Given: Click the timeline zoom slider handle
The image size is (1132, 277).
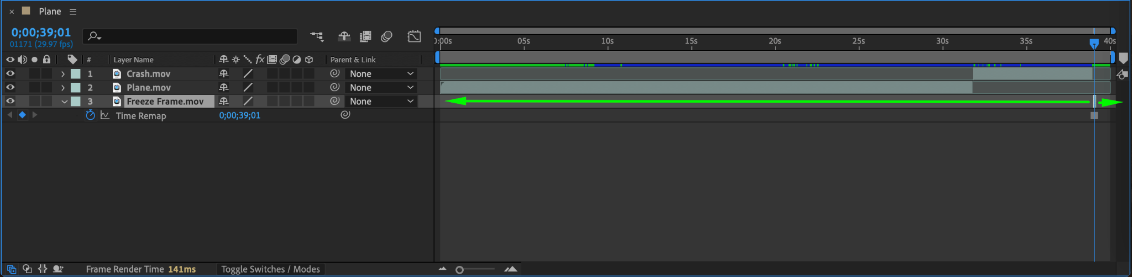Looking at the screenshot, I should pyautogui.click(x=459, y=270).
